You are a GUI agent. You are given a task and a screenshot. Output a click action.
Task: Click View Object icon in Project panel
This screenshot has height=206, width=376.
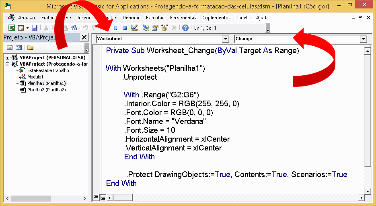click(x=18, y=47)
